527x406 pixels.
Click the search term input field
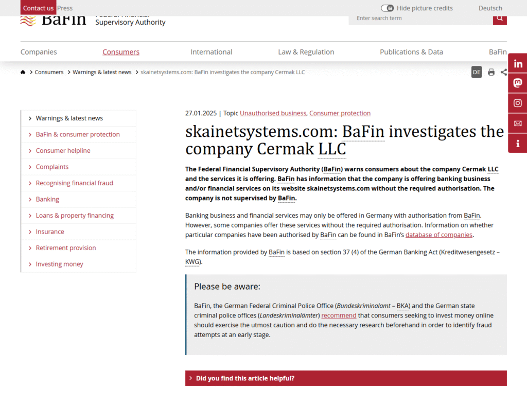tap(420, 19)
